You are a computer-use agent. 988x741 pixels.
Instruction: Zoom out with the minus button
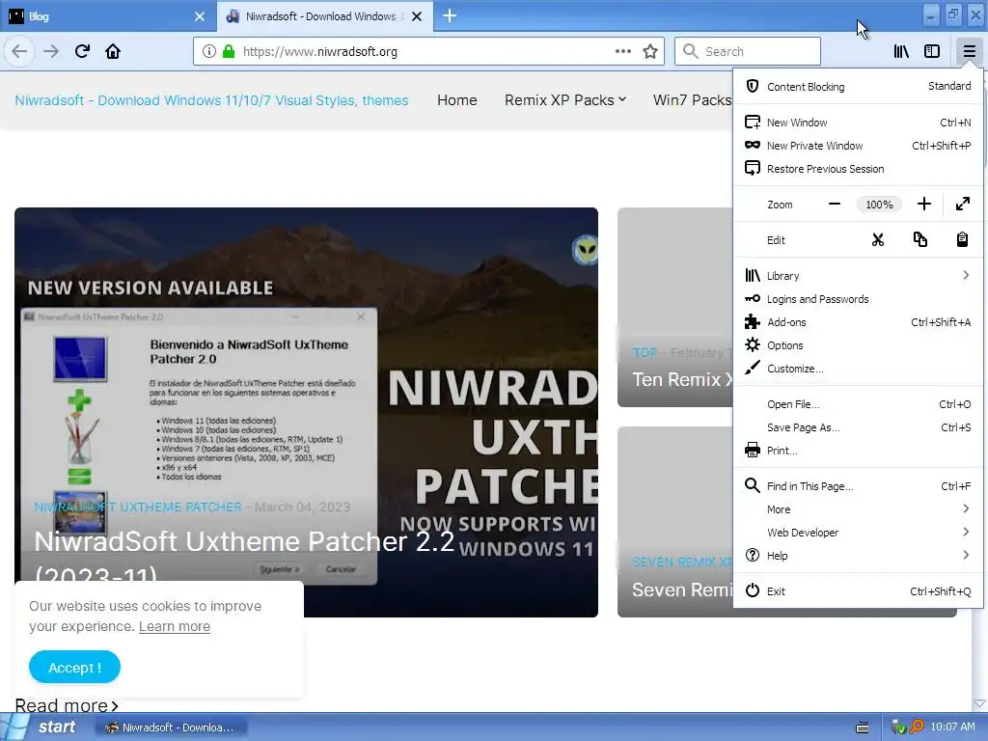(835, 205)
